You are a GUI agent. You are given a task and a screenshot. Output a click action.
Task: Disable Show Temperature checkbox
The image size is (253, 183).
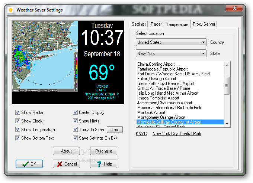[17, 130]
